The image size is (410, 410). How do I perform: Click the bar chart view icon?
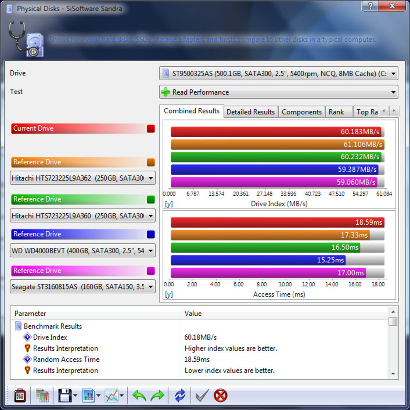pos(88,395)
